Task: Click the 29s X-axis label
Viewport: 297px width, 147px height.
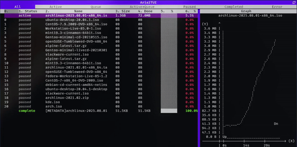Action: [267, 145]
